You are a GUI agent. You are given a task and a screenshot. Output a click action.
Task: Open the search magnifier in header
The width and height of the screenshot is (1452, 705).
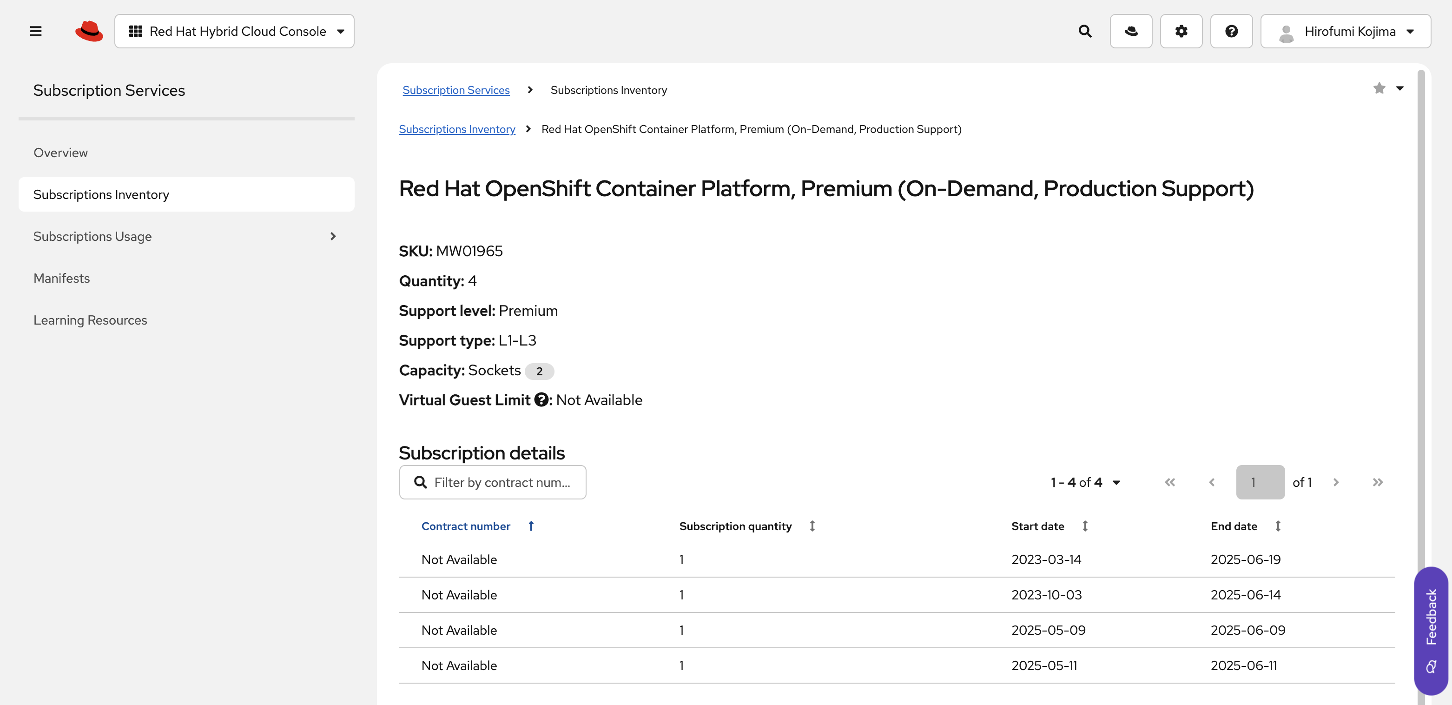point(1084,31)
